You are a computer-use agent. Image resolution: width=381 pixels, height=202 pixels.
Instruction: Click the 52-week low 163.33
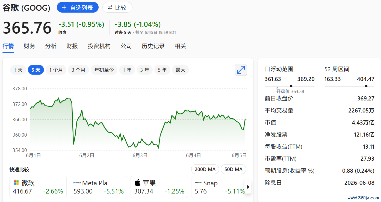point(333,79)
